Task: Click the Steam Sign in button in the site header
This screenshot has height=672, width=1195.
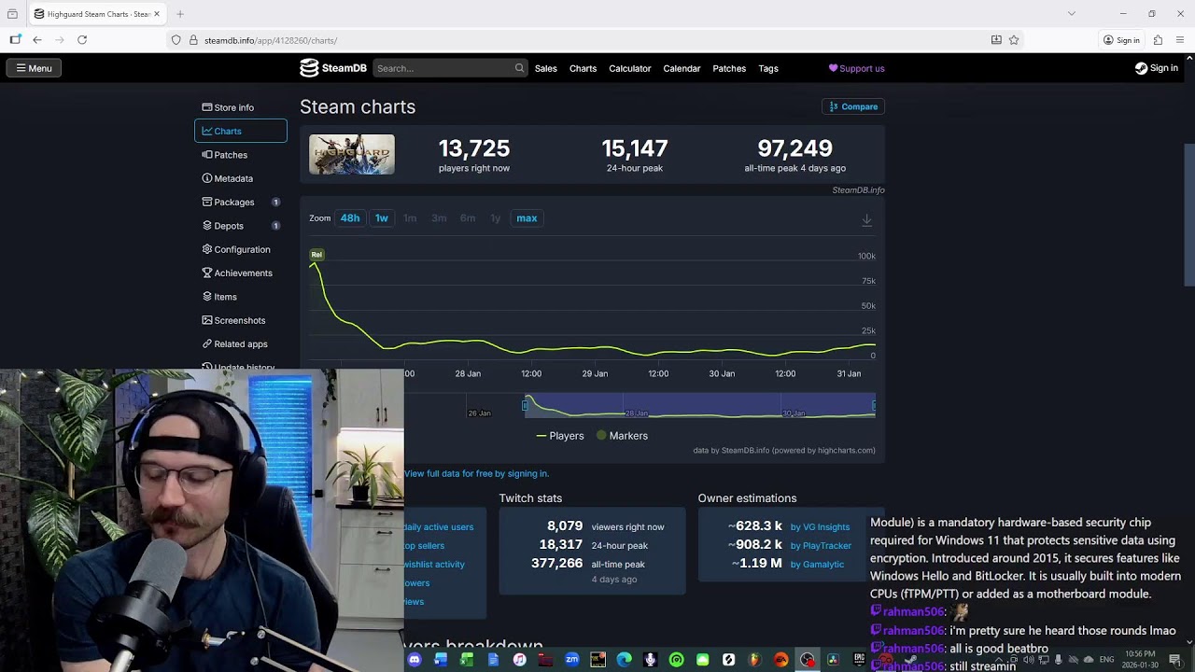Action: (1156, 68)
